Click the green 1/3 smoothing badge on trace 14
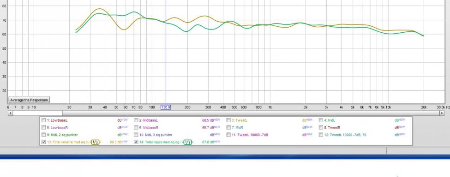The image size is (450, 177). click(x=187, y=142)
